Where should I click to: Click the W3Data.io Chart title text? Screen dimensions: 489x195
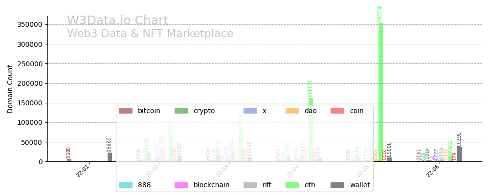[117, 21]
